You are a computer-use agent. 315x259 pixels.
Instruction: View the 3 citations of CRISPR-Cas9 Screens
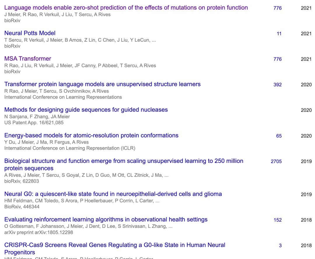(x=280, y=246)
